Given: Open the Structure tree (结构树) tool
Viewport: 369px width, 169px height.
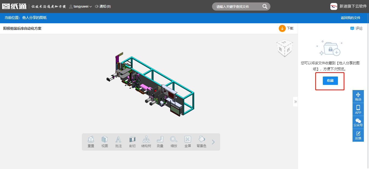Looking at the screenshot, I should pyautogui.click(x=146, y=142).
